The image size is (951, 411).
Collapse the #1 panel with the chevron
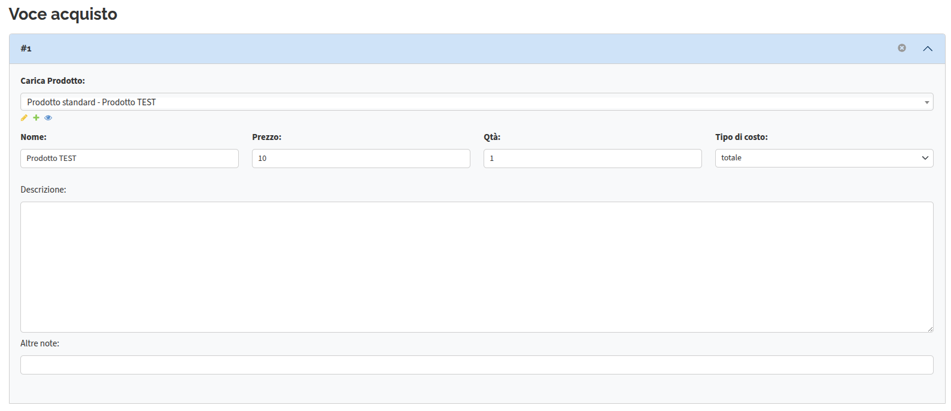coord(928,48)
